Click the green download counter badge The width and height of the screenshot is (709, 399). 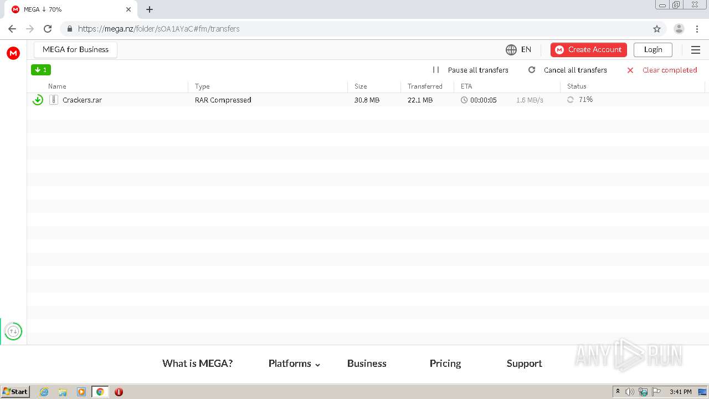click(x=41, y=70)
